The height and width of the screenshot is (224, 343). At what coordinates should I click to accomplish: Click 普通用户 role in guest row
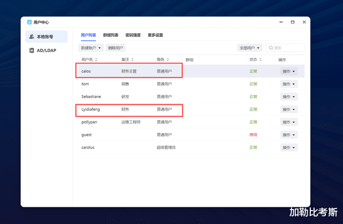(165, 135)
